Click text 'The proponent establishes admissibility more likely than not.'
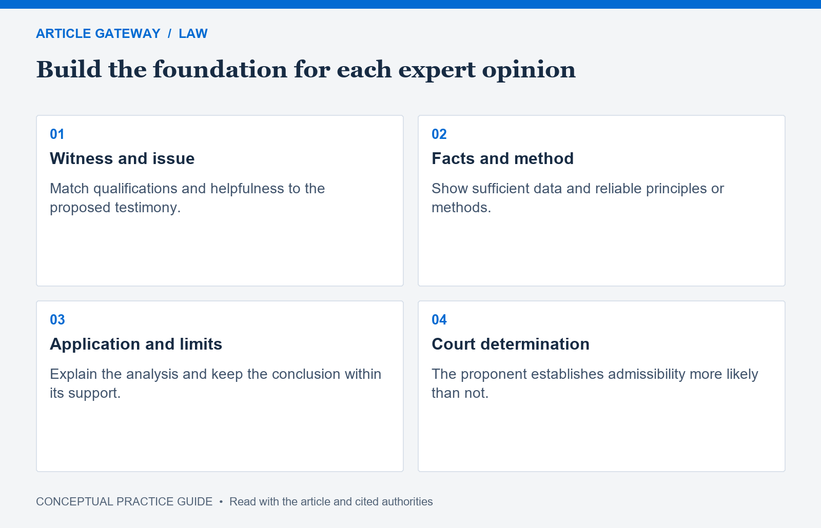Screen dimensions: 821x528 coord(595,383)
